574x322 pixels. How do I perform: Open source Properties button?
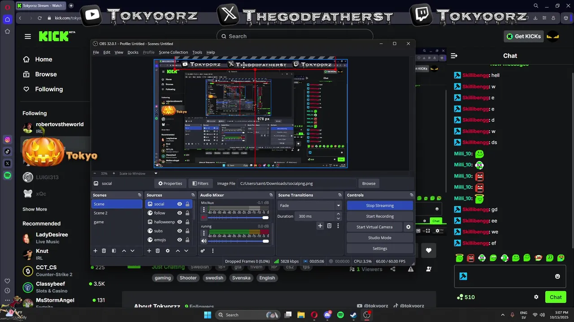170,183
